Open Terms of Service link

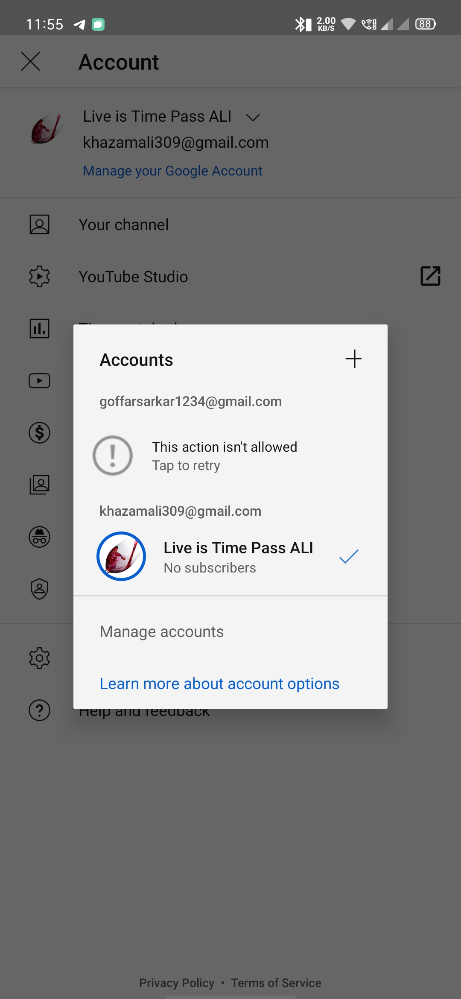point(276,983)
